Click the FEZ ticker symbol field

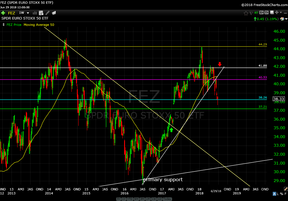(x=11, y=13)
